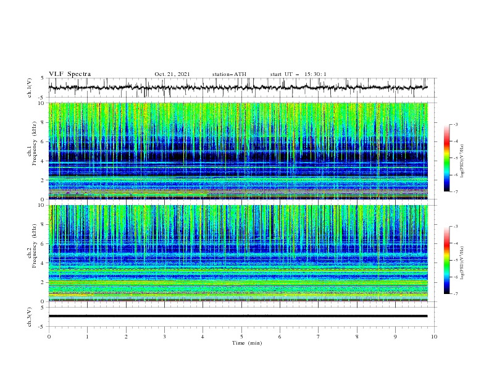This screenshot has height=378, width=489.
Task: Click the log(PSD) label beside upper color bar
Action: [462, 161]
